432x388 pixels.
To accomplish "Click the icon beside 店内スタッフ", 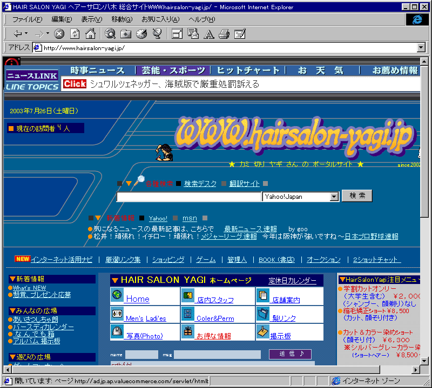I will click(x=188, y=295).
